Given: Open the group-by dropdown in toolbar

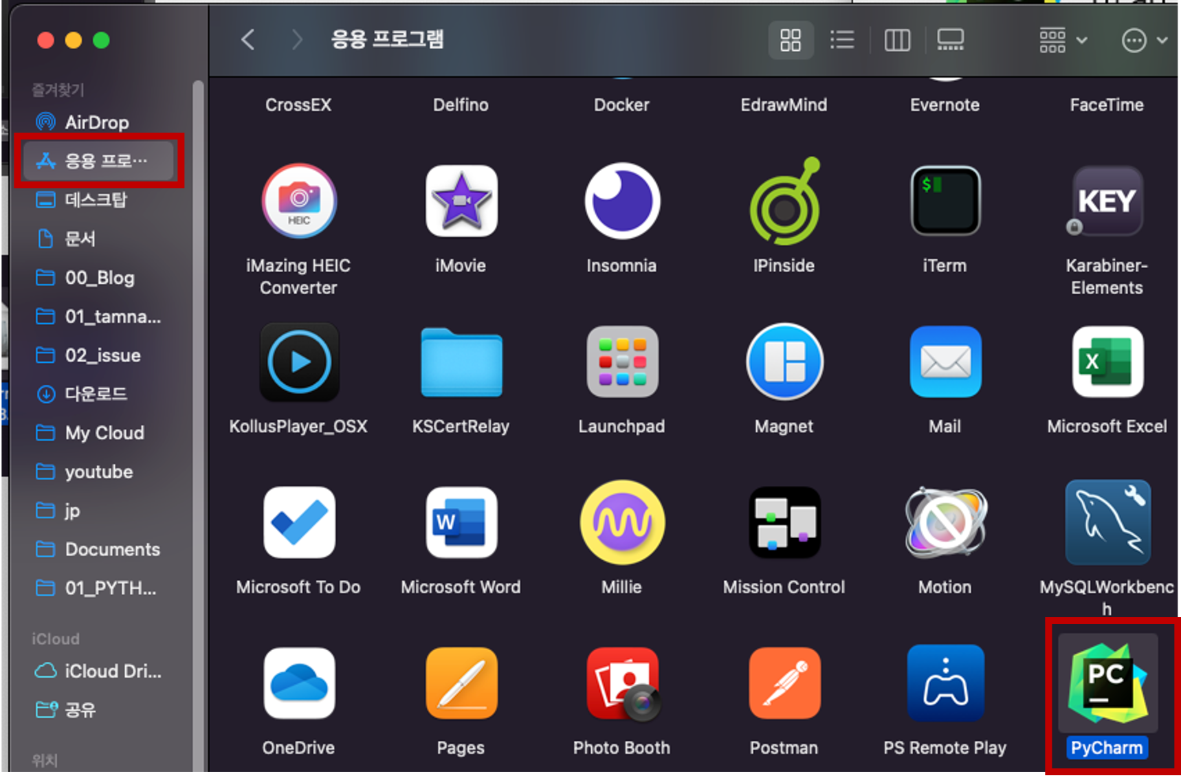Looking at the screenshot, I should (x=1063, y=41).
